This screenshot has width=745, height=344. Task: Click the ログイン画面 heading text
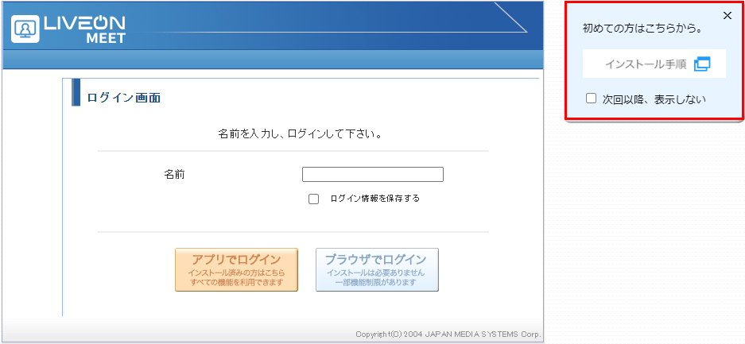(x=123, y=99)
